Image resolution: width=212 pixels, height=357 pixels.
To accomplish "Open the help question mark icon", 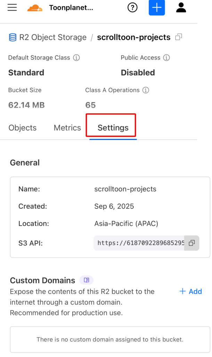I will pyautogui.click(x=132, y=8).
